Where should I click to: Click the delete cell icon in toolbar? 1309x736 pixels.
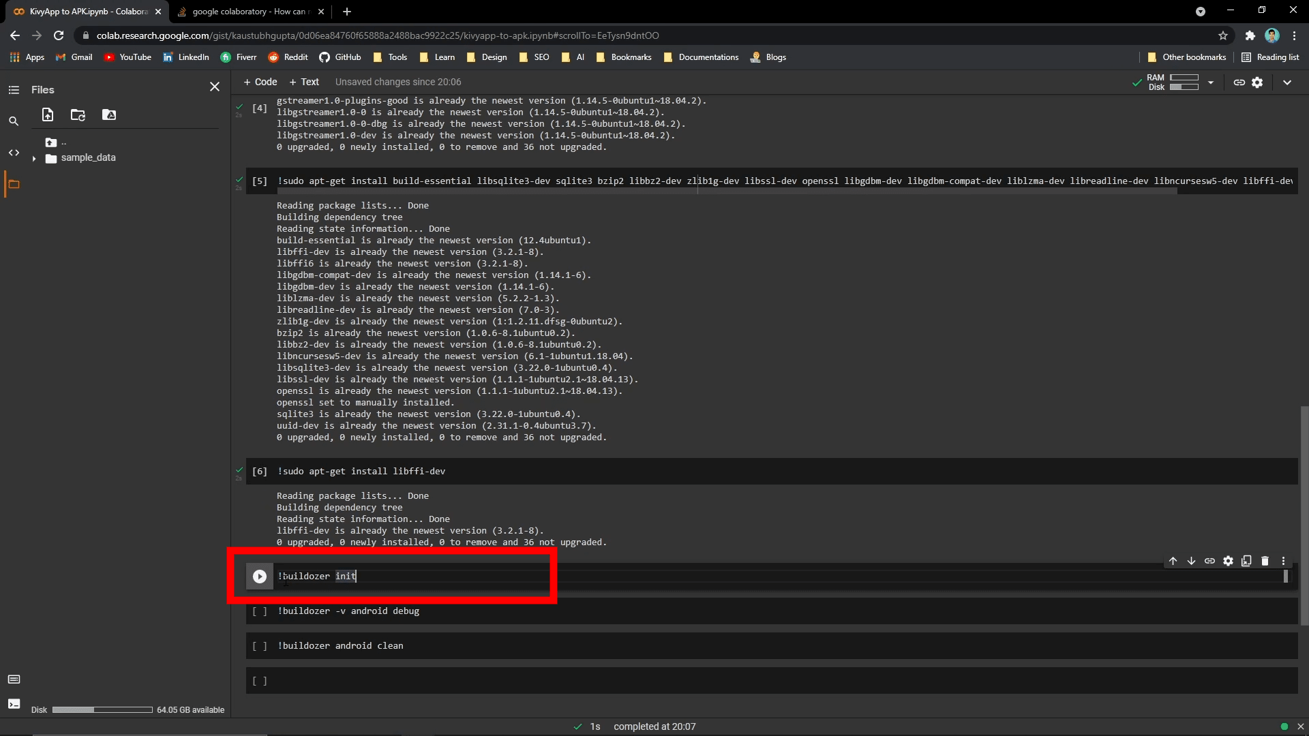point(1265,562)
